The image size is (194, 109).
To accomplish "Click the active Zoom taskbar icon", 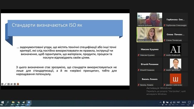I will point(29,102).
